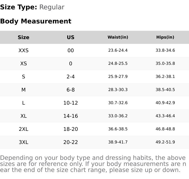Click the M size row label

click(x=23, y=90)
